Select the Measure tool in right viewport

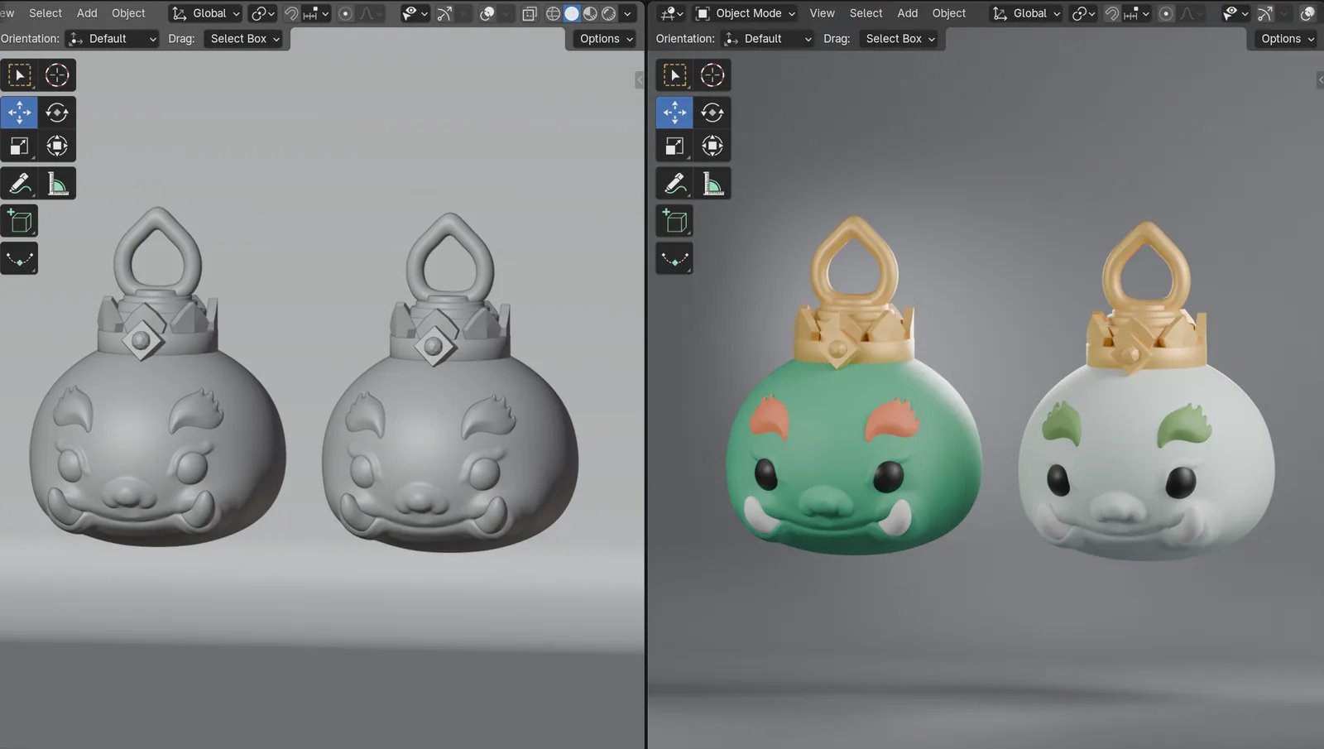[712, 184]
